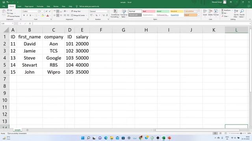This screenshot has width=252, height=141.
Task: Add a new sheet with plus button
Action: 27,130
